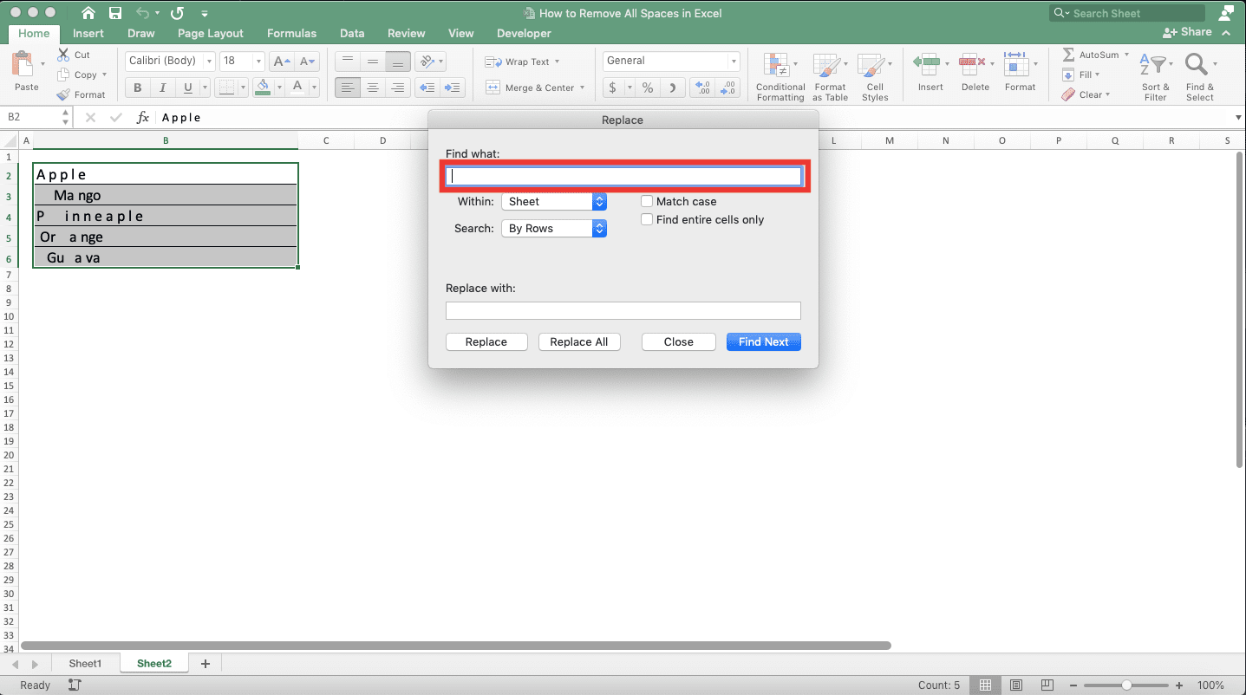Expand the Fill dropdown
The width and height of the screenshot is (1246, 695).
pos(1099,75)
